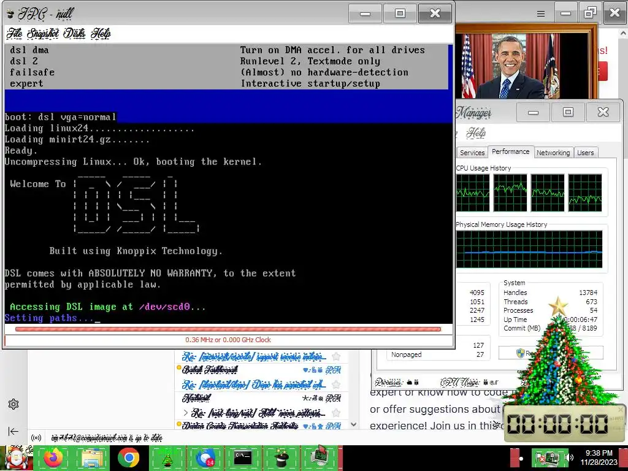Open the Snapshot menu in JPC

43,33
